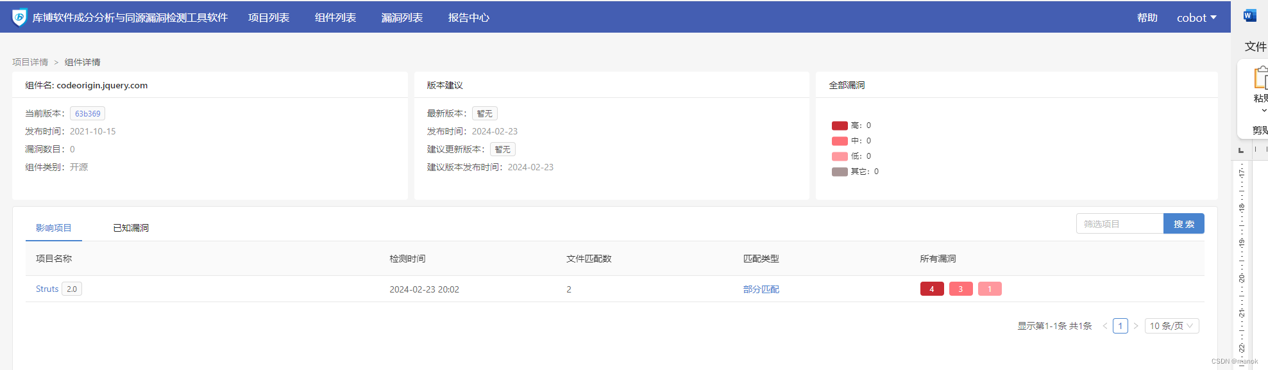The image size is (1268, 370).
Task: Click the 搜索 button
Action: tap(1184, 224)
